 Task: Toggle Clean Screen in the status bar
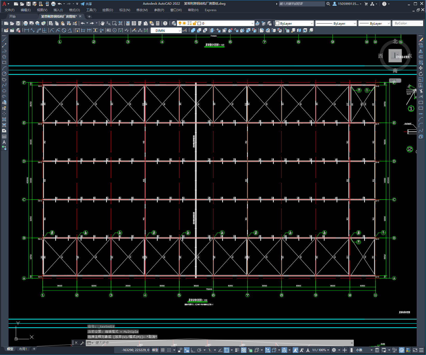415,350
